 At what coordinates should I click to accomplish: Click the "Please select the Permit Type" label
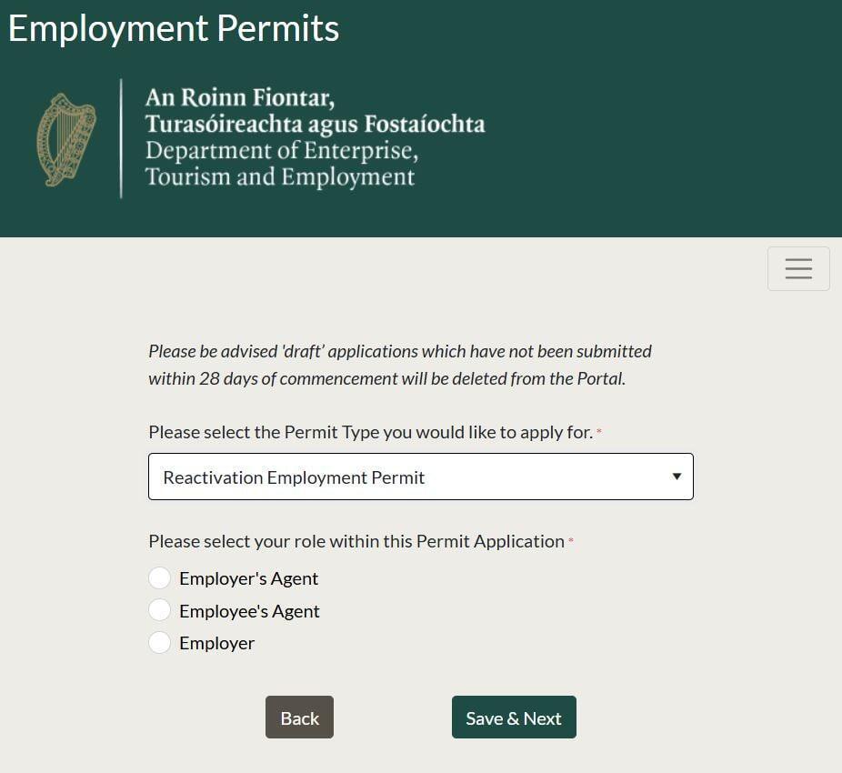coord(370,432)
